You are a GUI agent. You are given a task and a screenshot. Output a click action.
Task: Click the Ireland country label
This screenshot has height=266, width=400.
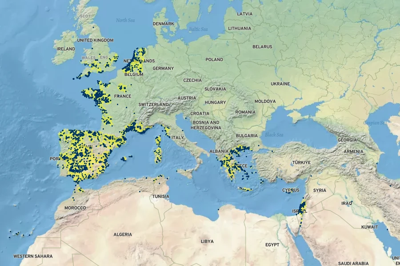(x=66, y=49)
